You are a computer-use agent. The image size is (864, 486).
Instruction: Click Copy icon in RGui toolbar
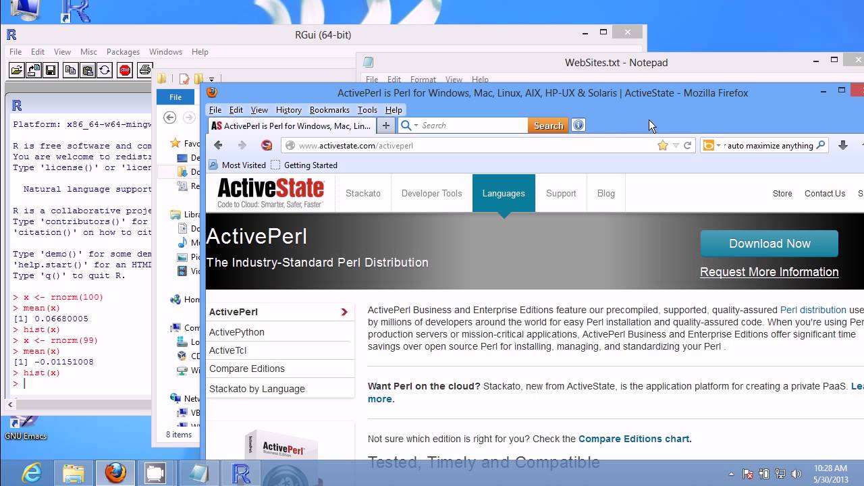pos(70,70)
